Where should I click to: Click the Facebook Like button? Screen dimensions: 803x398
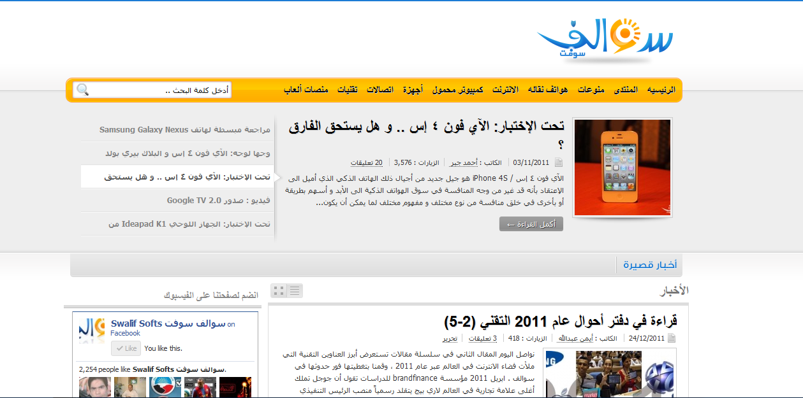click(126, 348)
